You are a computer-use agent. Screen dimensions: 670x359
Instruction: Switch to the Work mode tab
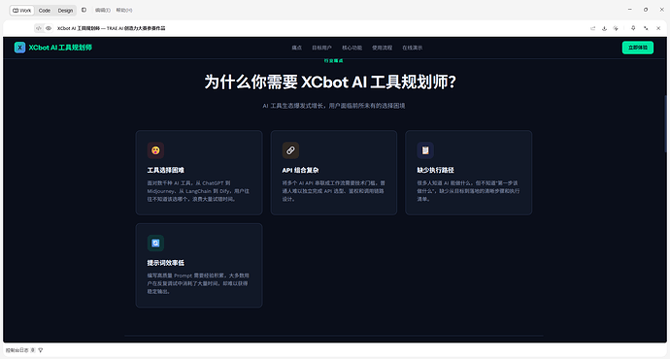click(21, 11)
